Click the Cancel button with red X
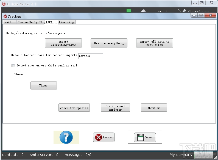Screen dimensions: 218x160 point(104,137)
